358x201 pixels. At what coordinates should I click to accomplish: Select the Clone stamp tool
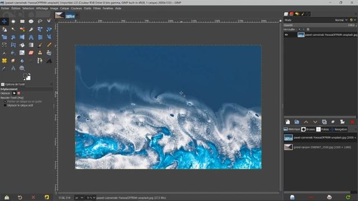[40, 53]
